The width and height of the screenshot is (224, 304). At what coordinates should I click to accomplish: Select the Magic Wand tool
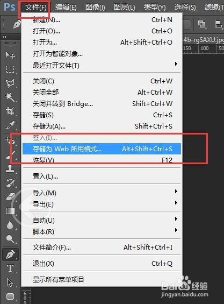coord(10,97)
